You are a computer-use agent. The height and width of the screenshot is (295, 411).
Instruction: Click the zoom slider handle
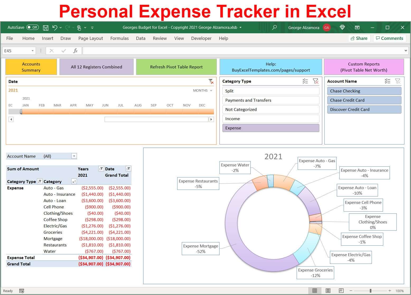point(370,291)
